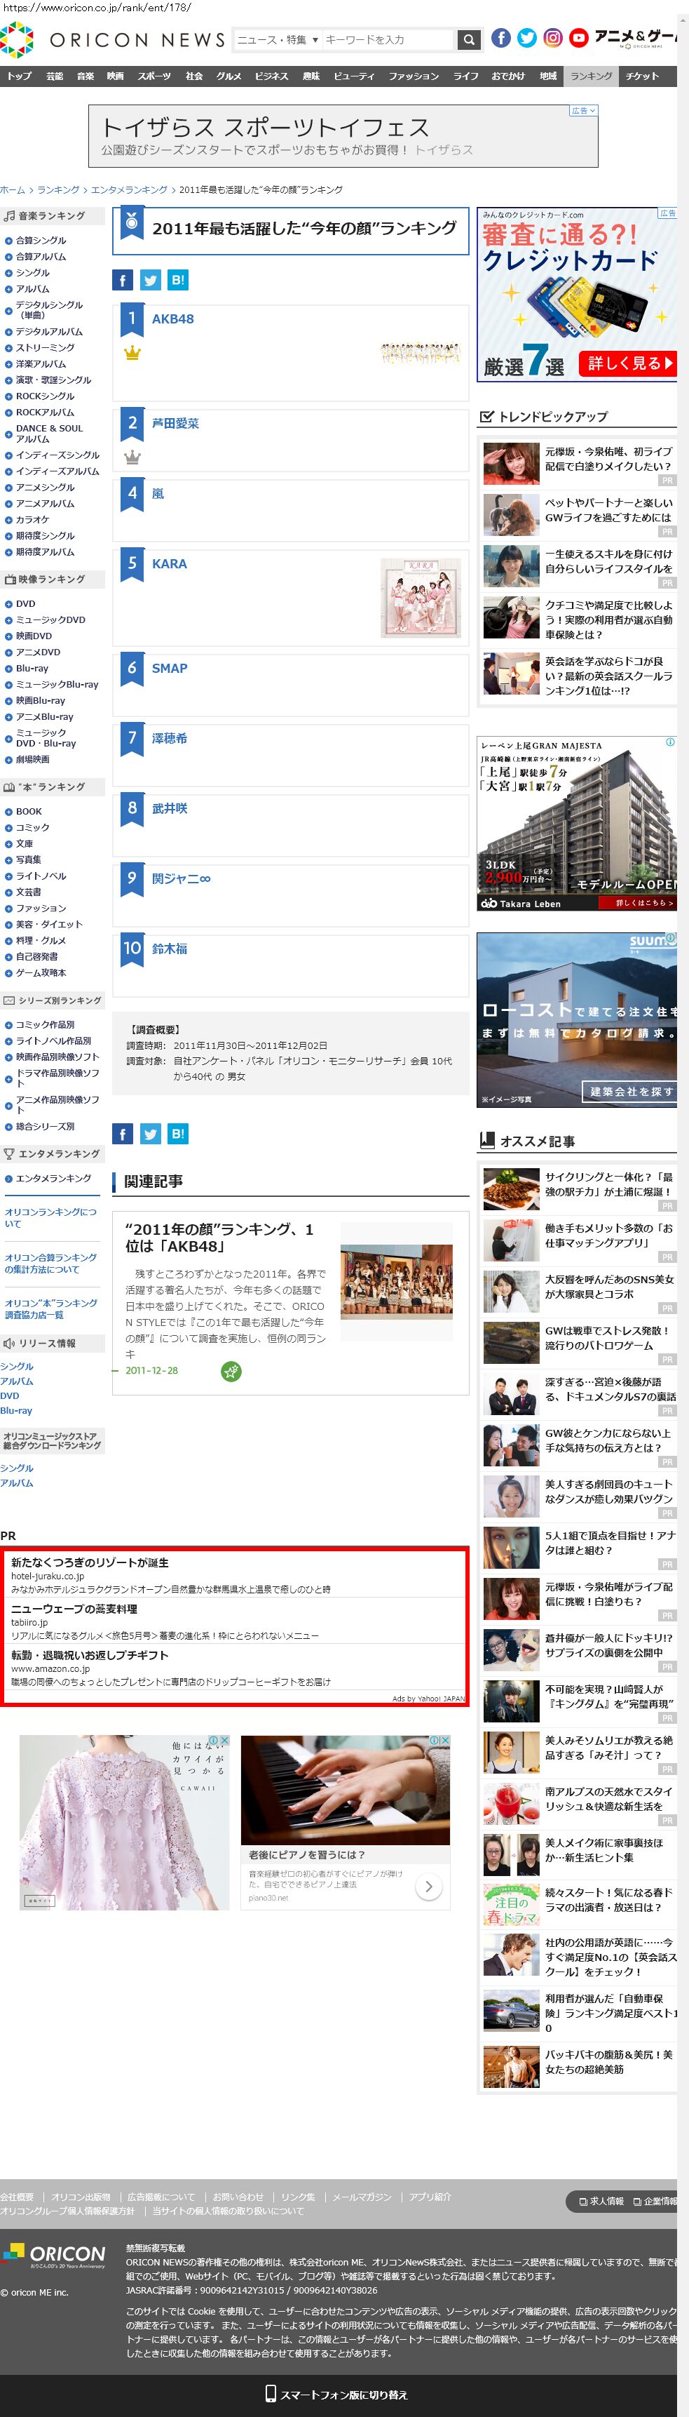Select the ランキング navigation tab

(591, 76)
